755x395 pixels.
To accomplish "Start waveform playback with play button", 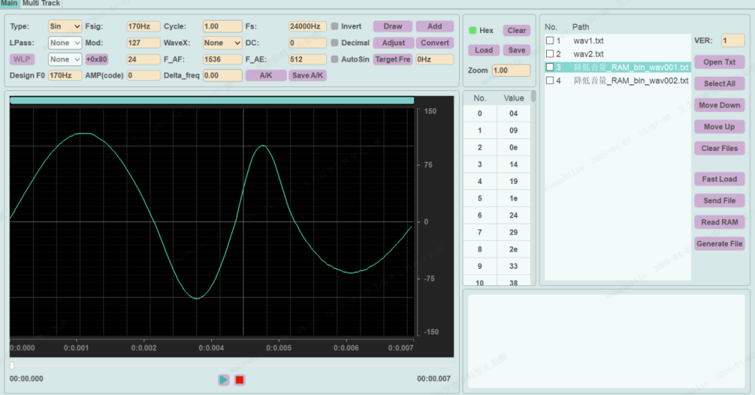I will (224, 380).
